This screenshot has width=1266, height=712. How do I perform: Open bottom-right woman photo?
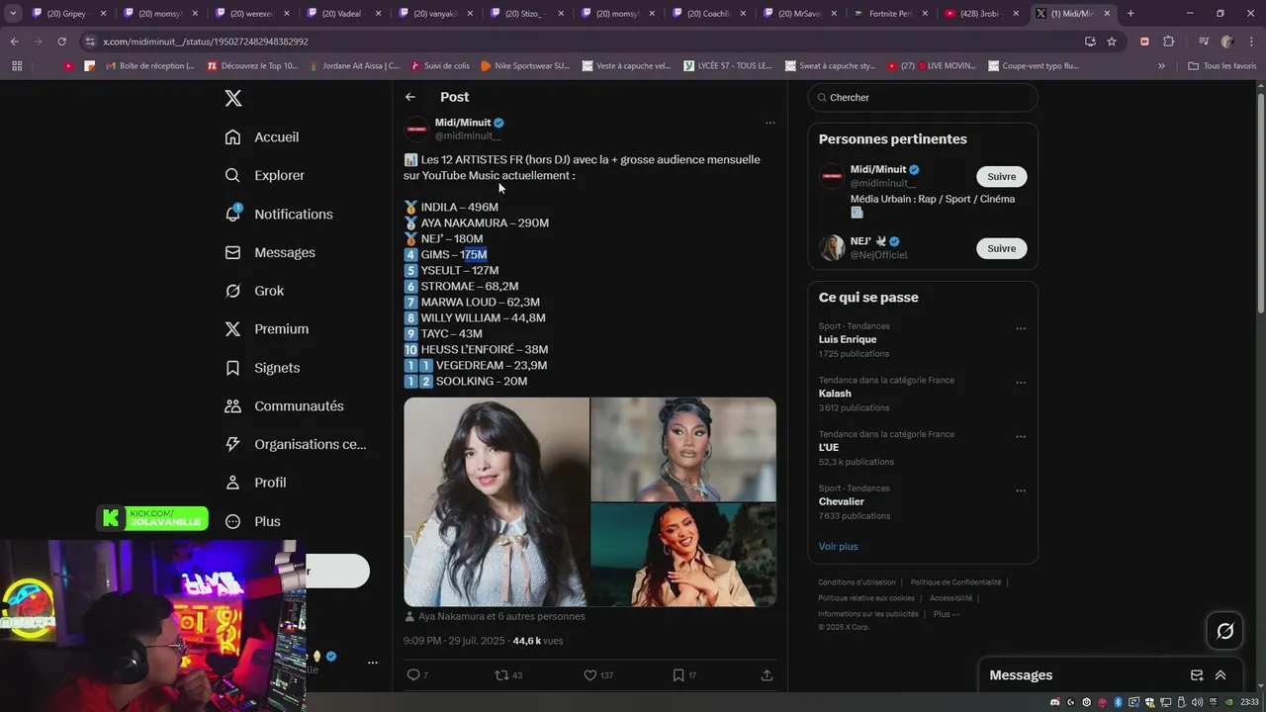tap(683, 555)
